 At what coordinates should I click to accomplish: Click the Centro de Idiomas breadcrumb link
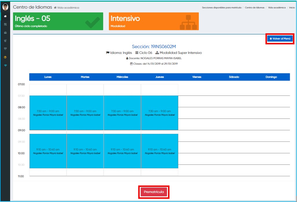254,8
